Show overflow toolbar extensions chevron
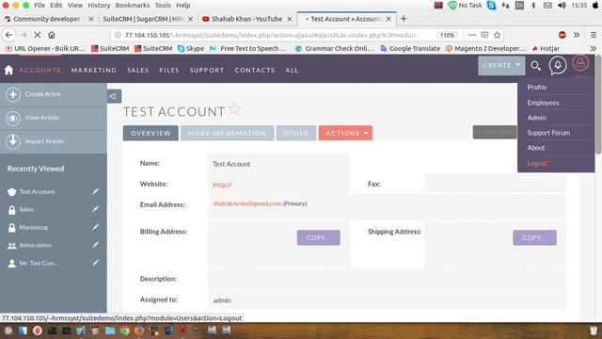 pos(577,35)
